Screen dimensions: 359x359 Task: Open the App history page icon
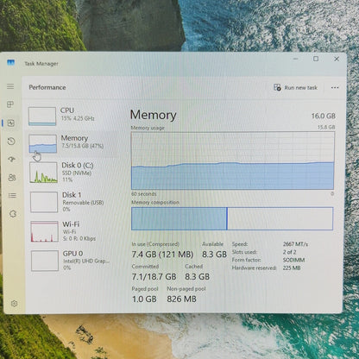click(11, 142)
